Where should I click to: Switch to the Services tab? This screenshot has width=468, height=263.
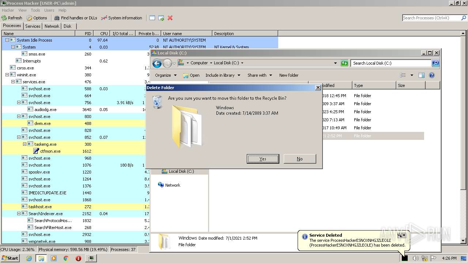[33, 26]
